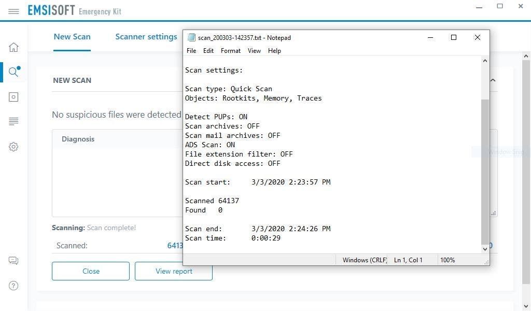The width and height of the screenshot is (531, 311).
Task: Click the '100%' zoom status entry
Action: click(x=448, y=260)
